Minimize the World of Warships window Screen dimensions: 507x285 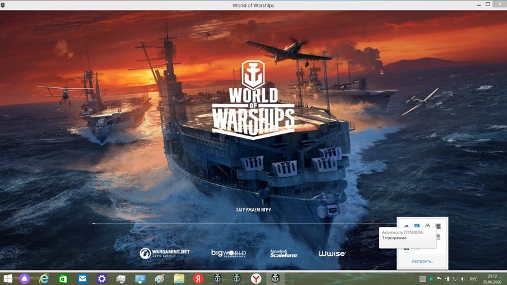478,5
